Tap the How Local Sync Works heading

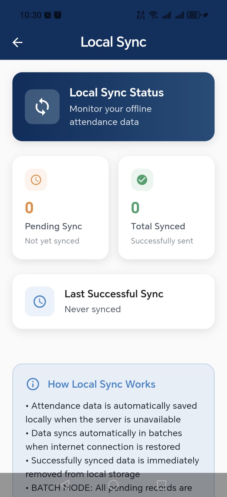coord(101,384)
